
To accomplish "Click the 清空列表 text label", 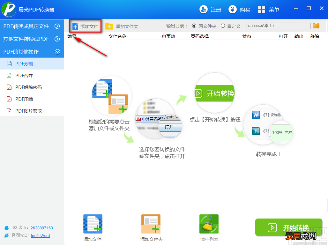I will tap(209, 239).
